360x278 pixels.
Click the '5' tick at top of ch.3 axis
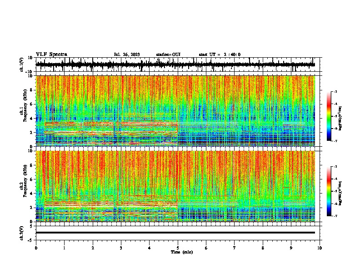coord(32,226)
